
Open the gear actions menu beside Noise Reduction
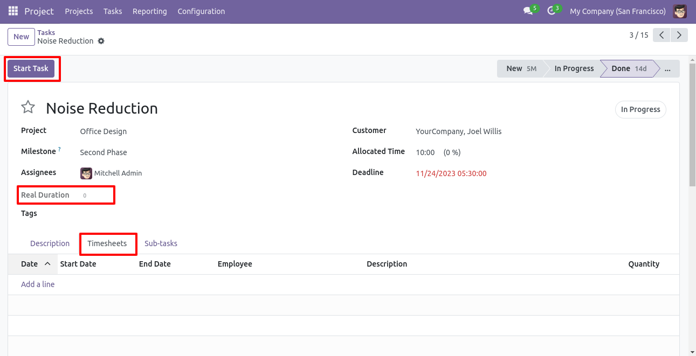(101, 41)
